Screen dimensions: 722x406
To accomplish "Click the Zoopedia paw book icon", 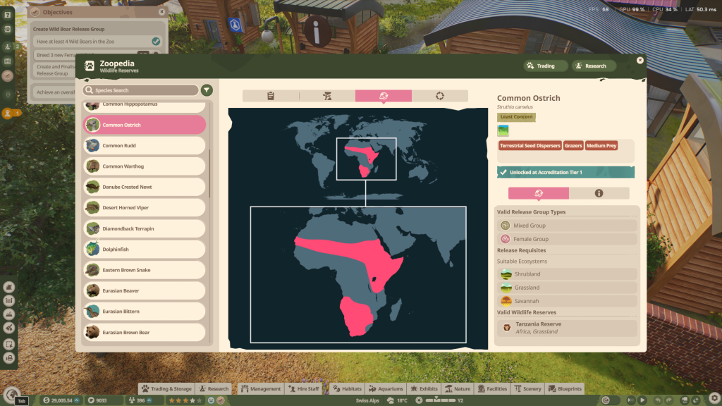I will [x=90, y=66].
